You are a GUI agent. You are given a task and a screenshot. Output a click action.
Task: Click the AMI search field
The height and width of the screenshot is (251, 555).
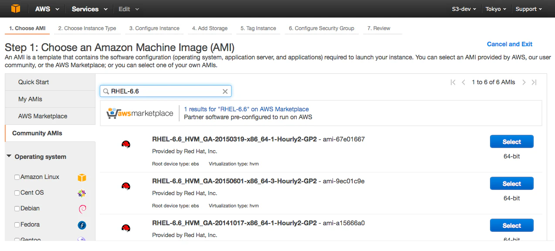[166, 91]
